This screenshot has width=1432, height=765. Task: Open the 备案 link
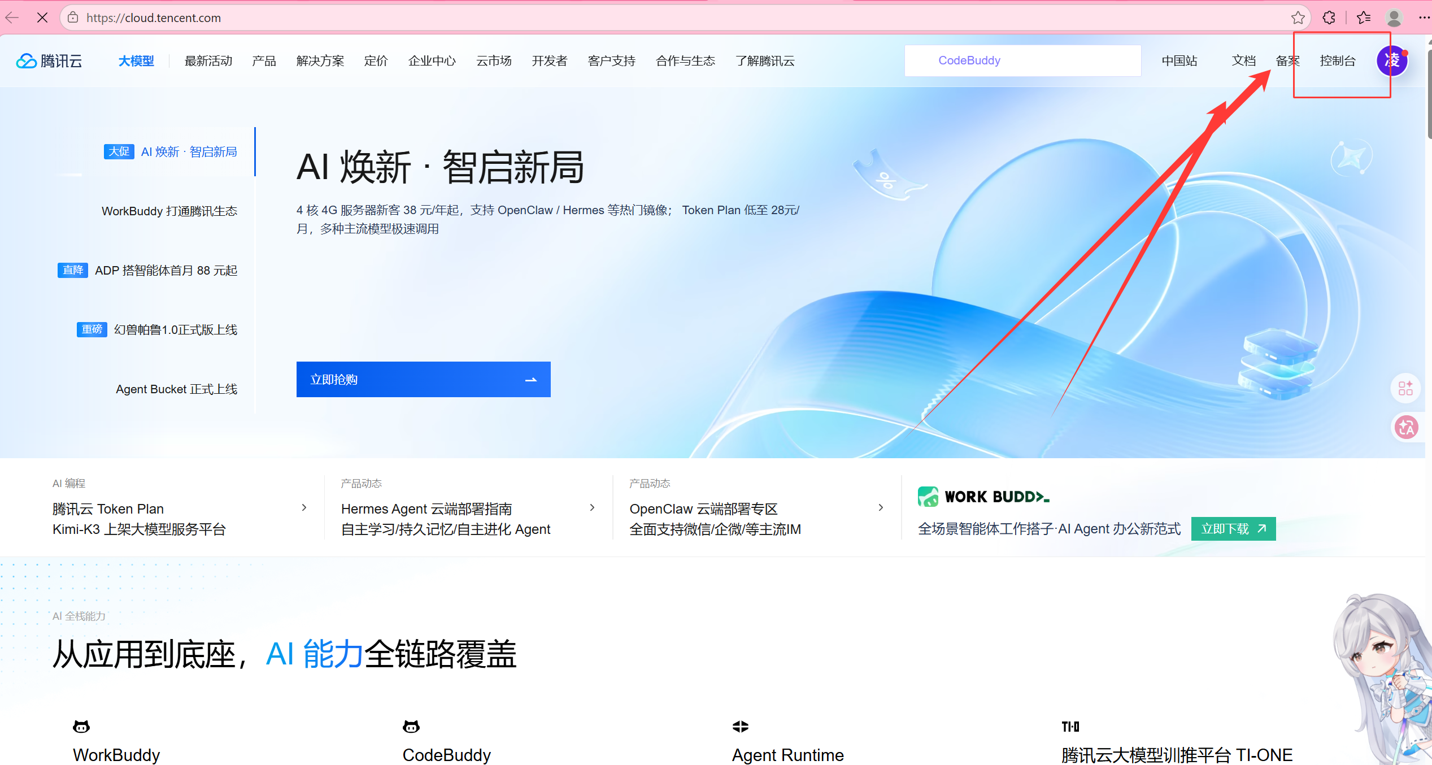pyautogui.click(x=1287, y=60)
